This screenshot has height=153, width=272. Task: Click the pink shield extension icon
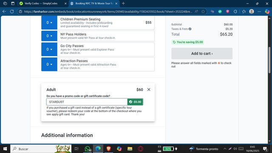point(228,11)
